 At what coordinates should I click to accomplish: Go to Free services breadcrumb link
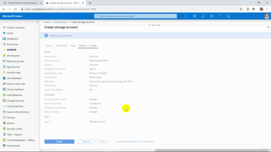click(60, 22)
